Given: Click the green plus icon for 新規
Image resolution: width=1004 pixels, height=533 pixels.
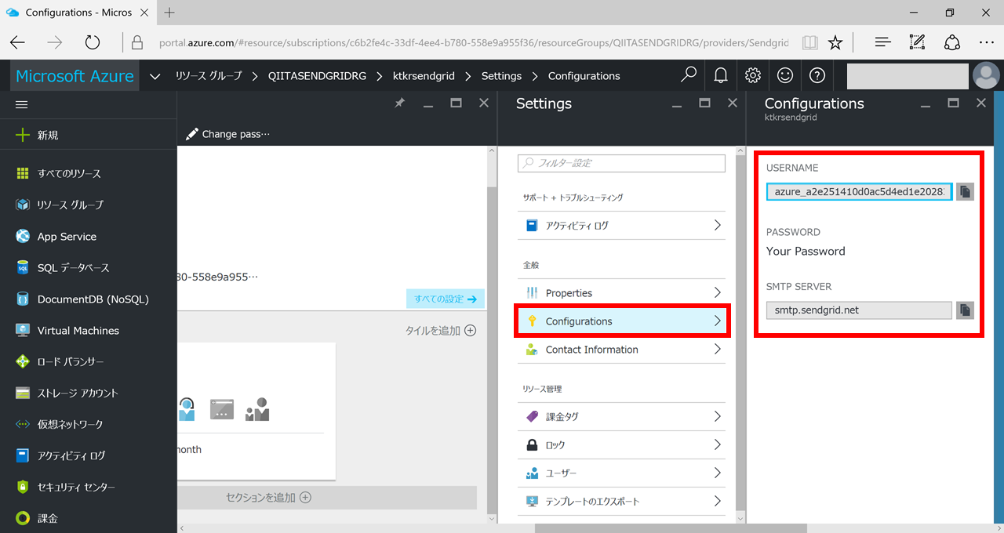Looking at the screenshot, I should (23, 135).
